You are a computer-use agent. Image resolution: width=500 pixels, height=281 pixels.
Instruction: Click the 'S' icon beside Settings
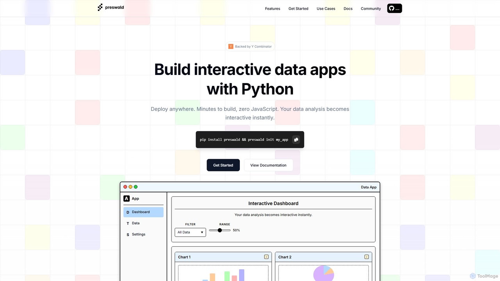click(x=128, y=235)
